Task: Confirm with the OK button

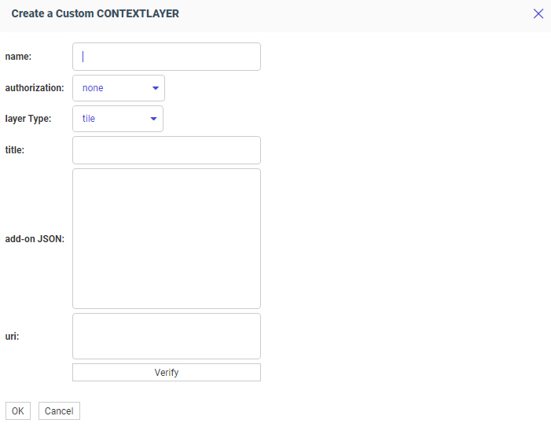Action: (18, 411)
